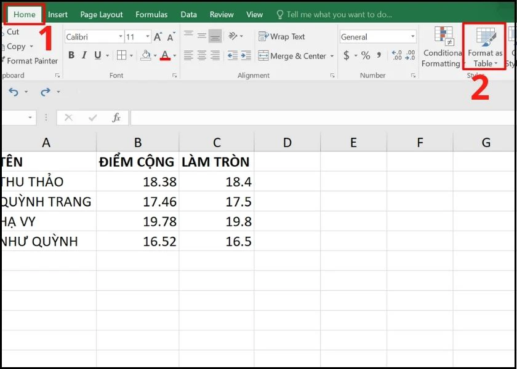Click the formula bar Cancel X icon
The width and height of the screenshot is (517, 369).
click(x=68, y=117)
